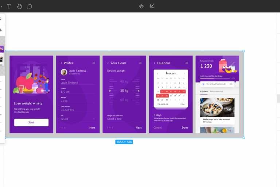Viewport: 280px width, 187px height.
Task: Click Next on the Profile screen
Action: pyautogui.click(x=92, y=127)
